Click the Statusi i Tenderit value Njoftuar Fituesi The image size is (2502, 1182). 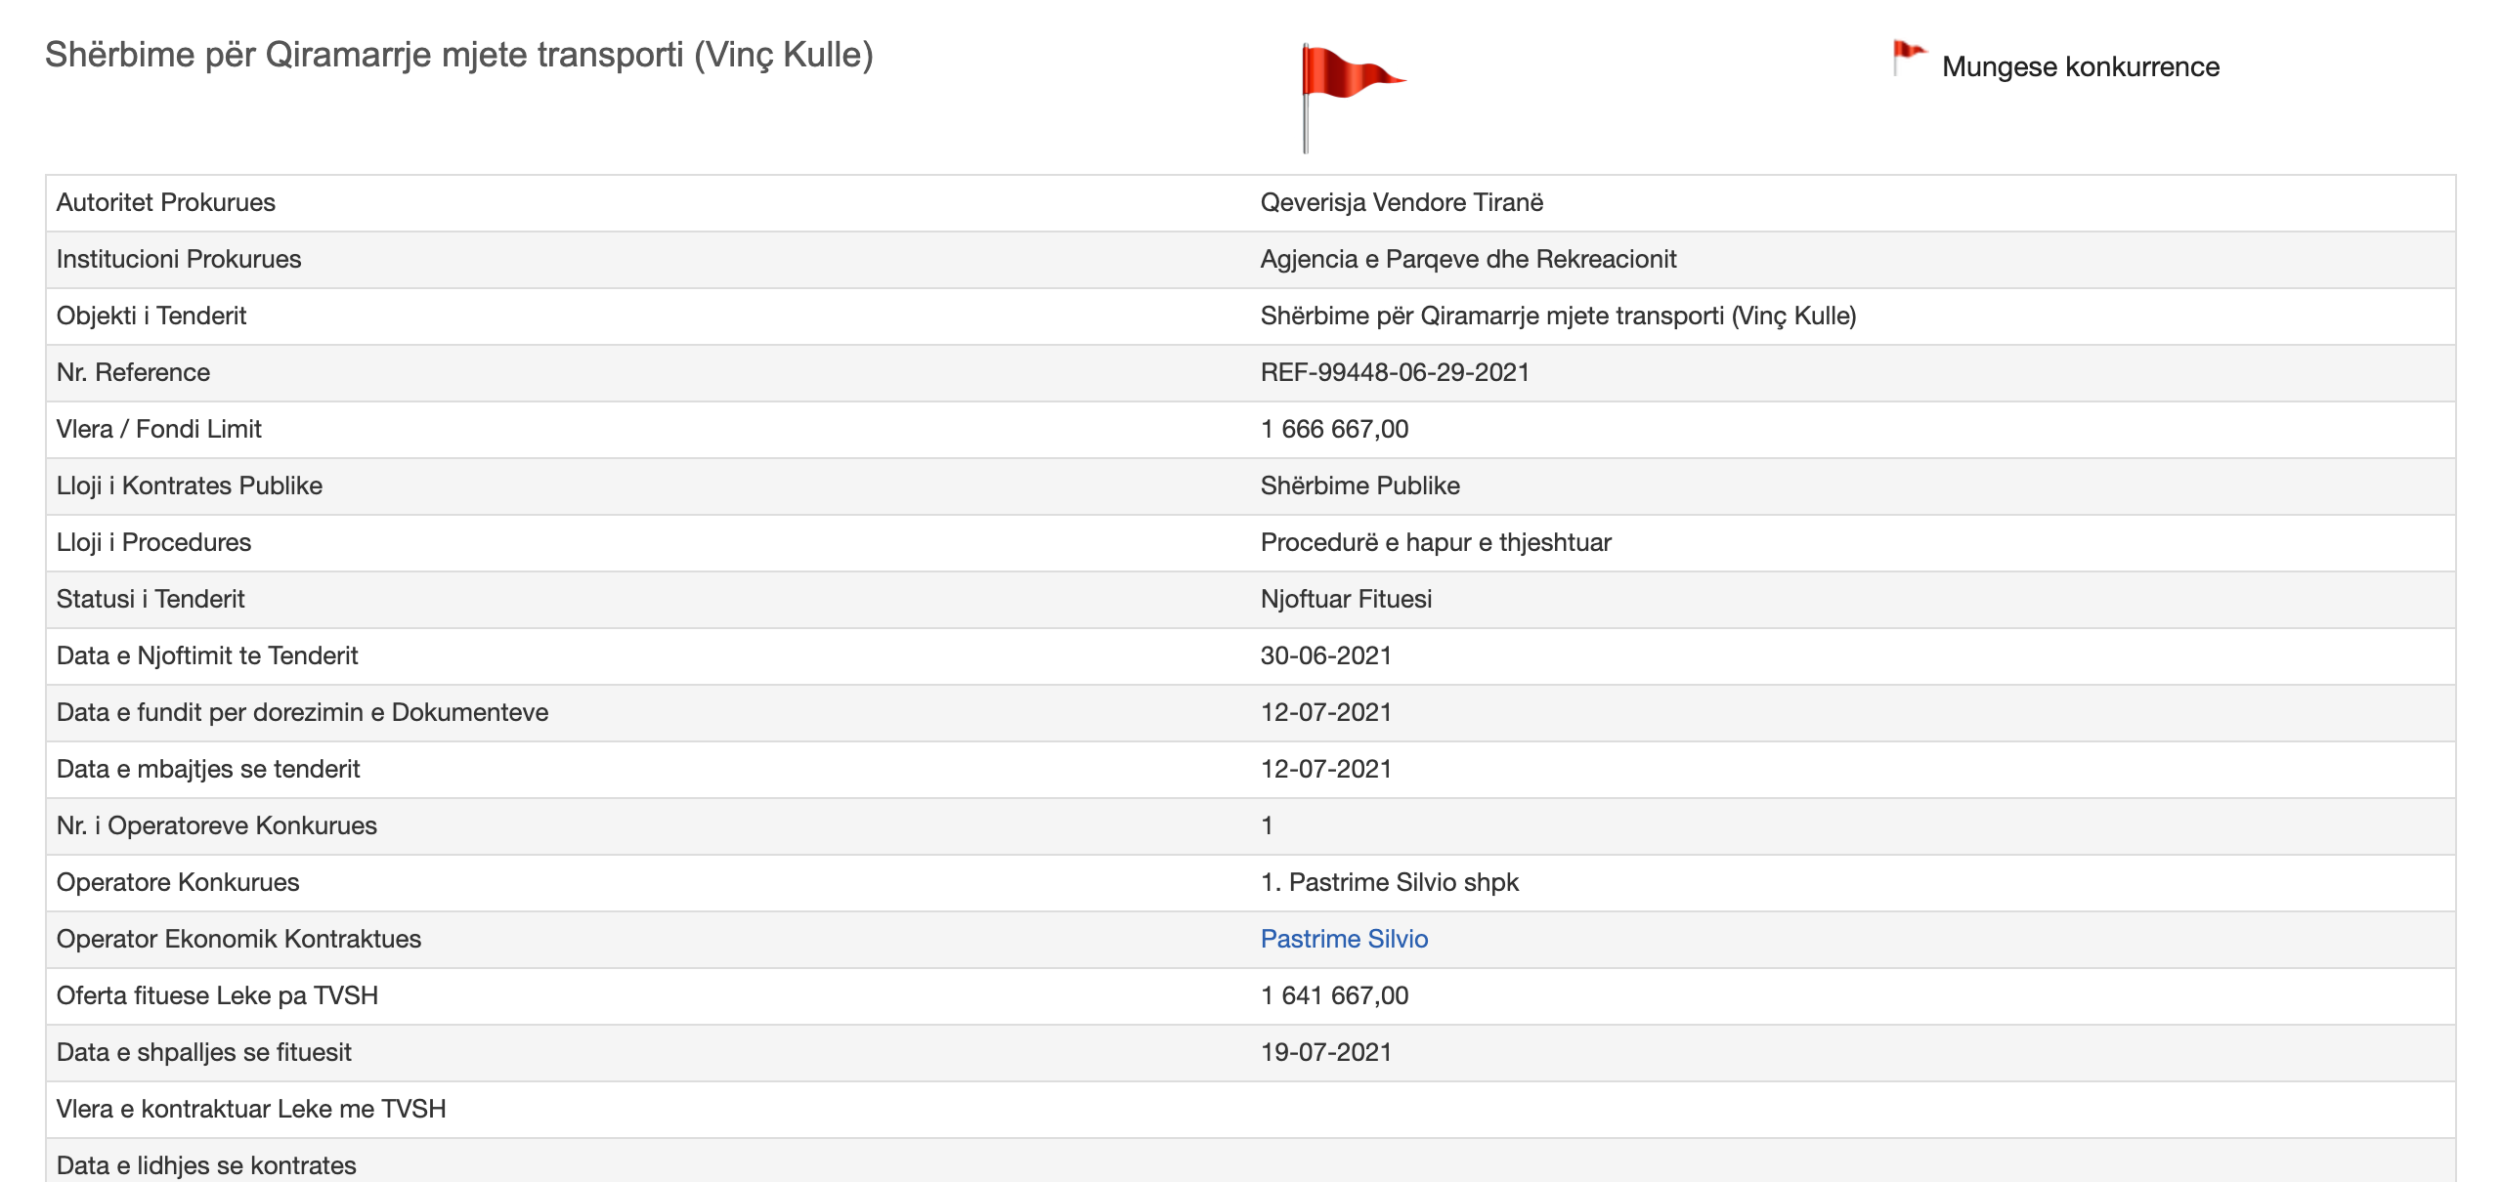click(x=1345, y=599)
